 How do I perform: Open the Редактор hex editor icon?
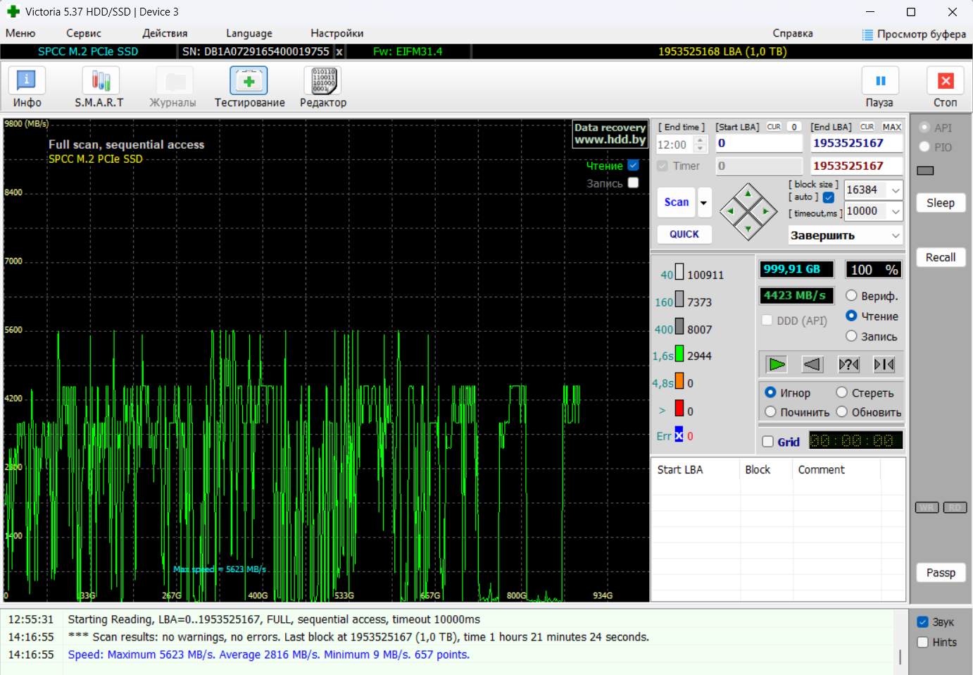pos(322,82)
